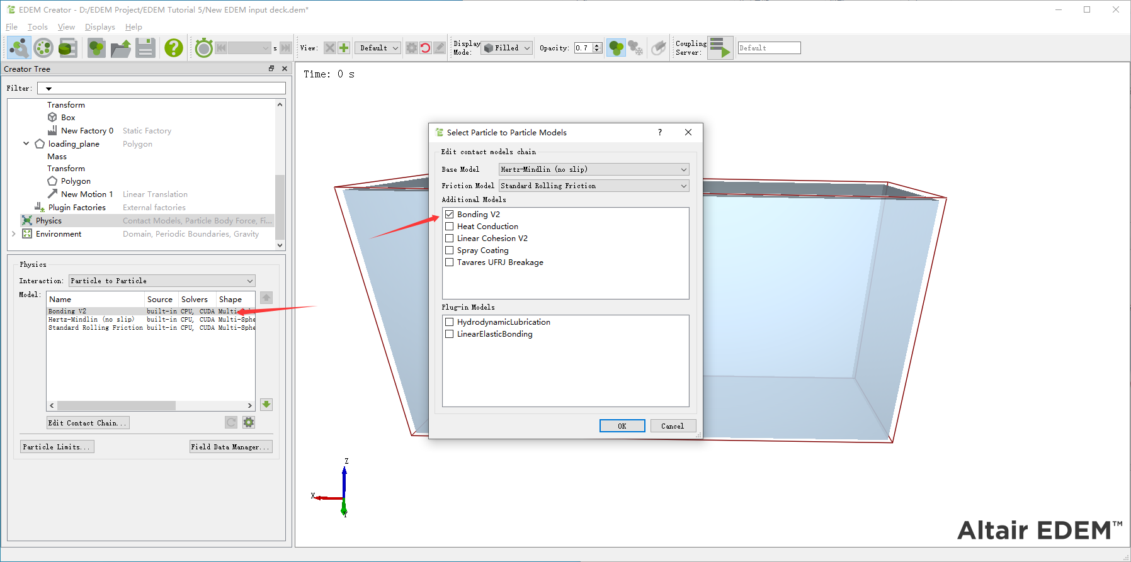Viewport: 1131px width, 562px height.
Task: Open the EDEM Simulator module icon
Action: pyautogui.click(x=43, y=48)
